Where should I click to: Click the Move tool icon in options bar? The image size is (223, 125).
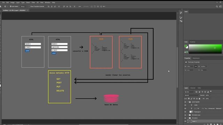5,7
